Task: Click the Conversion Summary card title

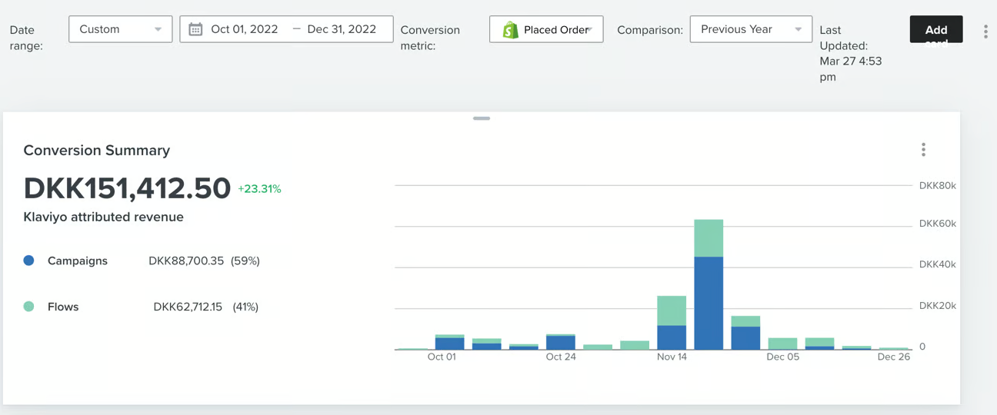Action: 97,151
